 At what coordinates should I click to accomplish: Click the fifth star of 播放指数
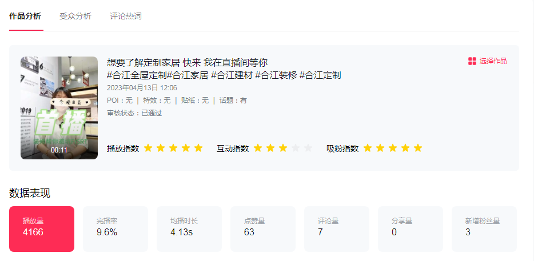coord(198,148)
